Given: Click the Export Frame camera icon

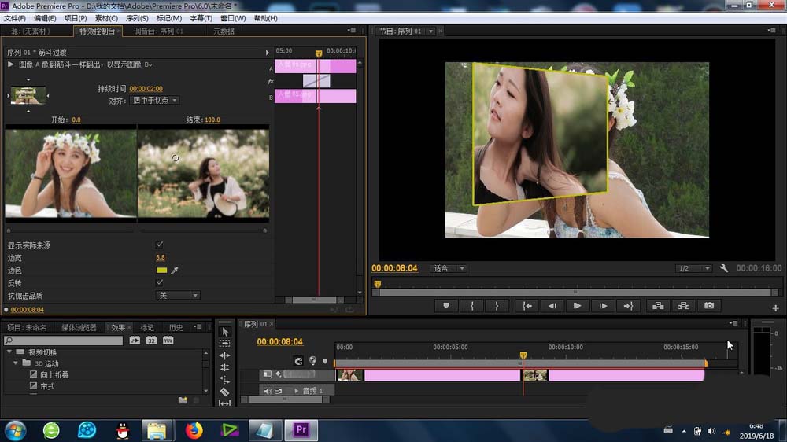Looking at the screenshot, I should coord(709,306).
